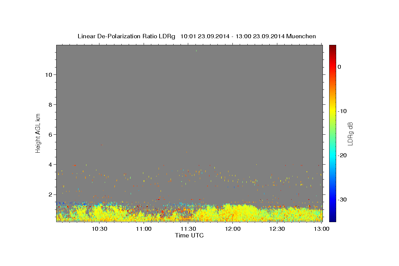Click the 12:00 time tick label
The width and height of the screenshot is (399, 266).
click(x=233, y=229)
